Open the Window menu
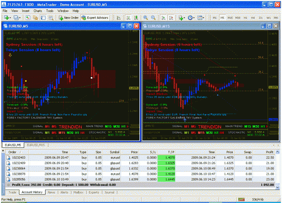The image size is (282, 203). (63, 11)
